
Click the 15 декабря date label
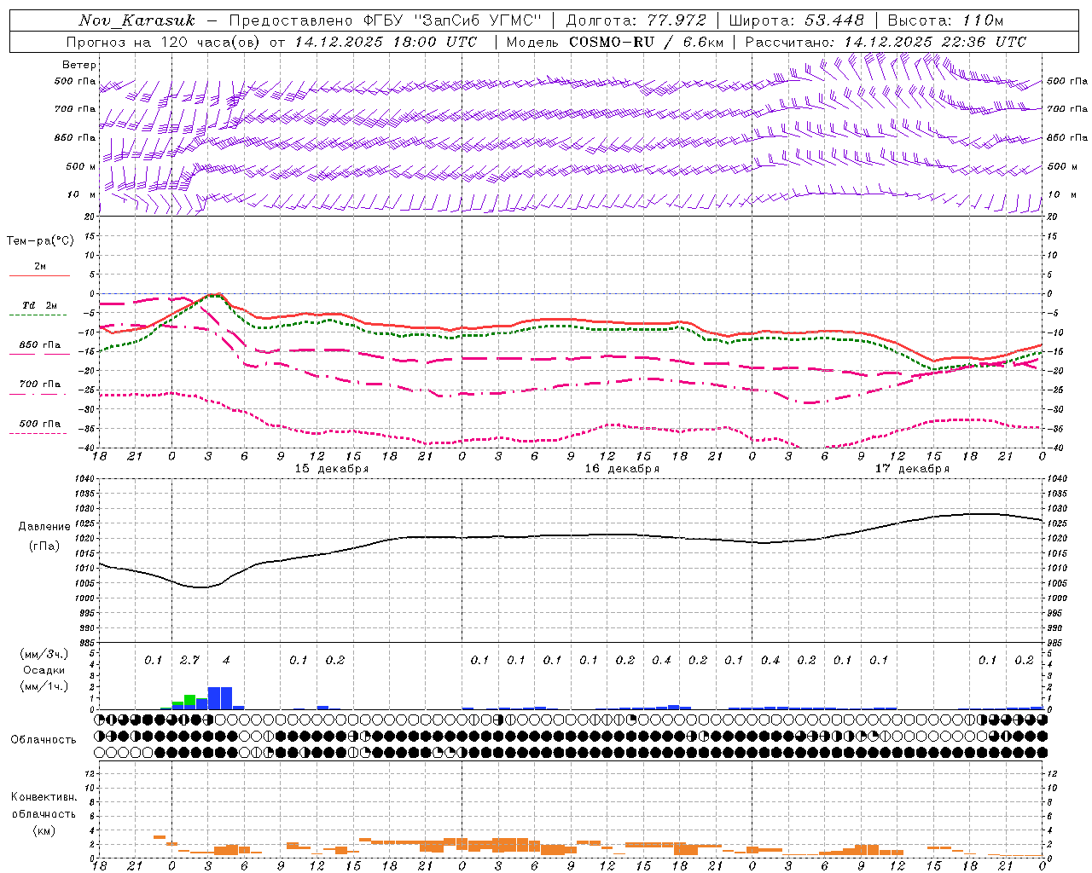pos(332,469)
